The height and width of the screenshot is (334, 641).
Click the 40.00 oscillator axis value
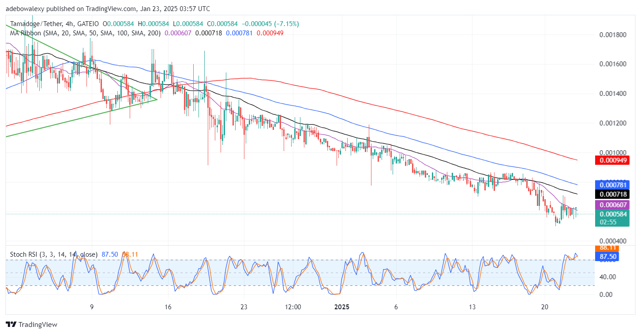[607, 277]
